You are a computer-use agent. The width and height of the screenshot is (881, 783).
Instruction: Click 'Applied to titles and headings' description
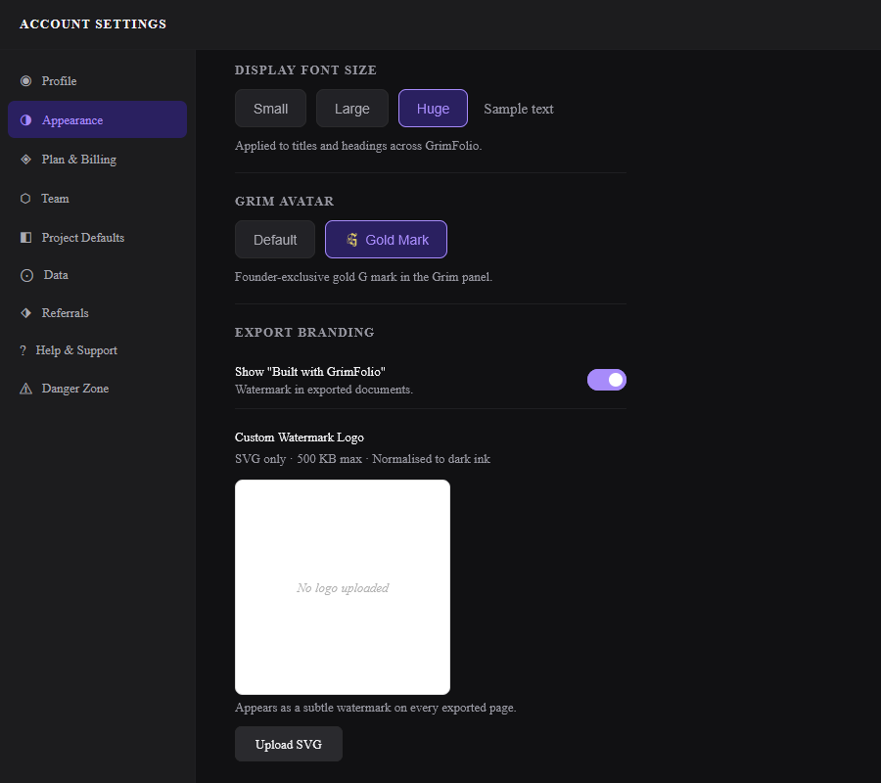pos(358,146)
